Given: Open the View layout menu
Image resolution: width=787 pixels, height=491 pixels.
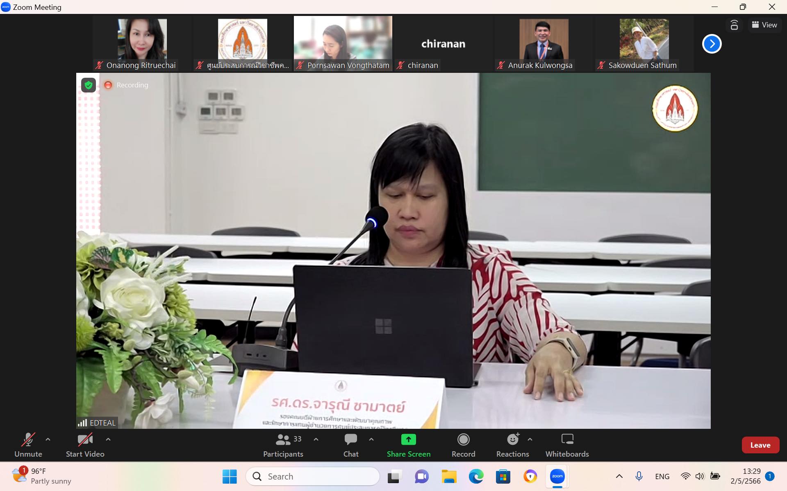Looking at the screenshot, I should [x=764, y=25].
